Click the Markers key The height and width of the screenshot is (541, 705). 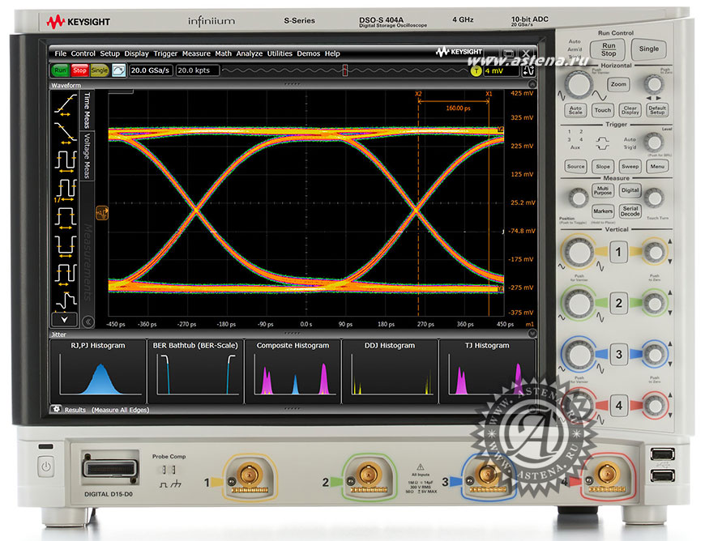click(x=602, y=211)
